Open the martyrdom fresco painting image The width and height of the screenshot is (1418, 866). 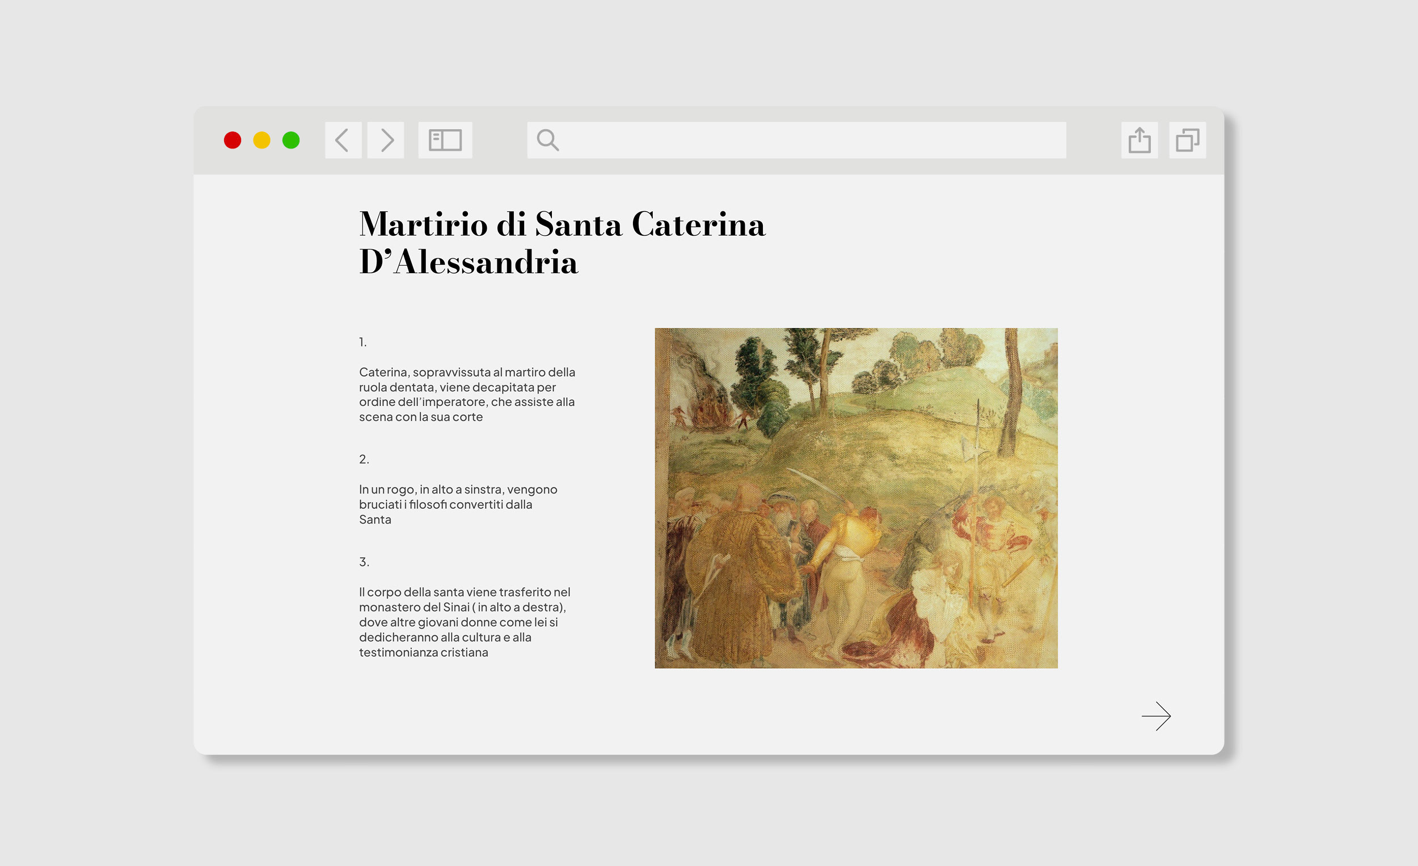[x=856, y=498]
